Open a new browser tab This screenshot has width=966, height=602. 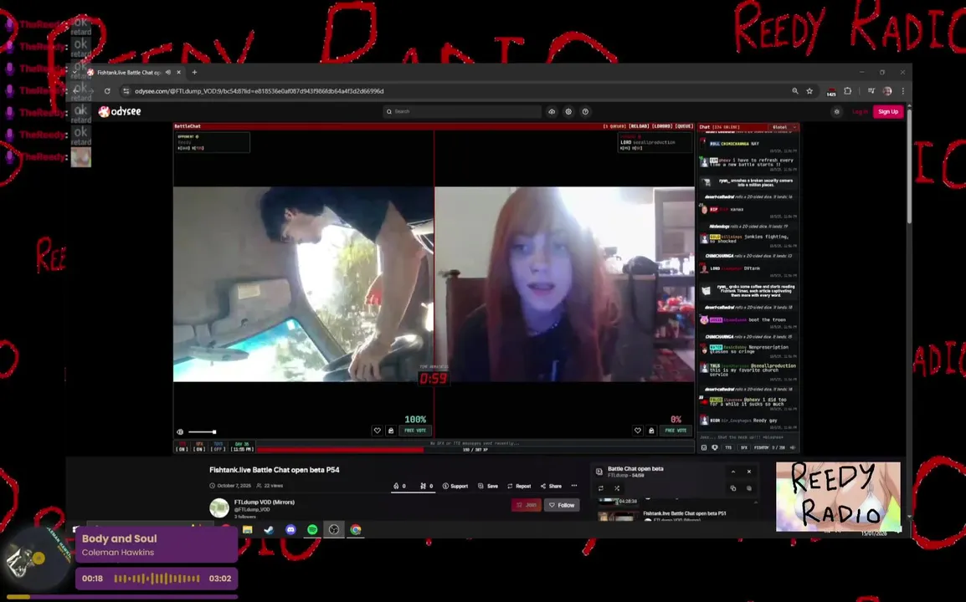(195, 72)
